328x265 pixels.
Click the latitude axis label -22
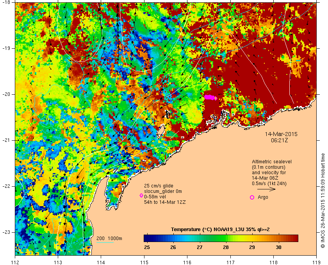click(6, 186)
